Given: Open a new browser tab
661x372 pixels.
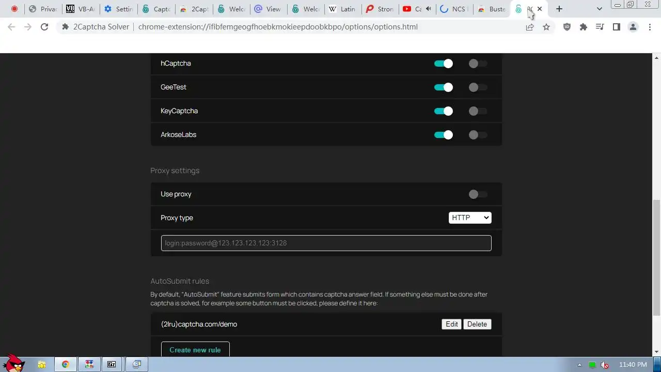Looking at the screenshot, I should tap(559, 9).
